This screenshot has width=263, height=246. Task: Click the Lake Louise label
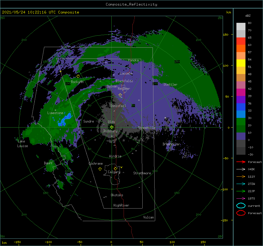(23, 144)
